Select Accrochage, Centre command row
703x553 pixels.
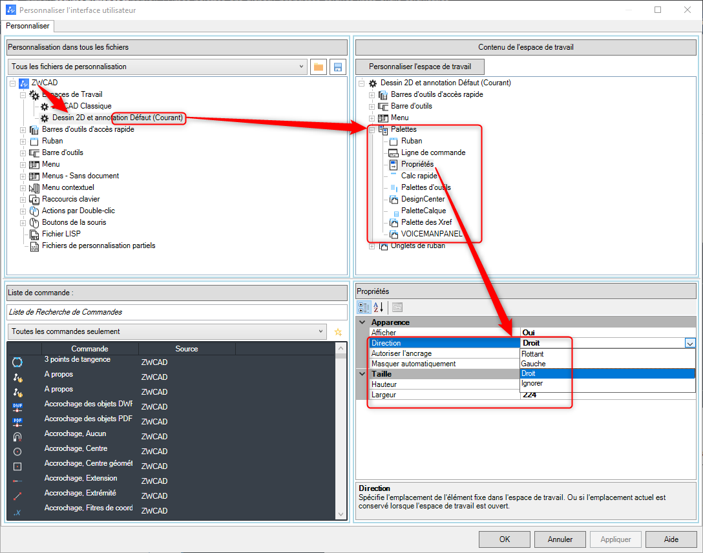click(76, 448)
